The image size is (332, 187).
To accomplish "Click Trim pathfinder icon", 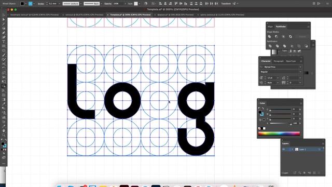I will coord(277,46).
